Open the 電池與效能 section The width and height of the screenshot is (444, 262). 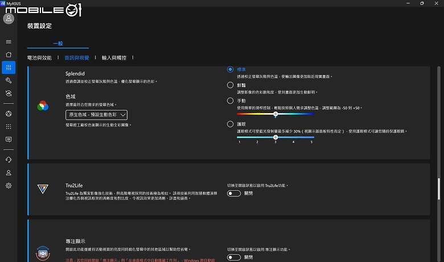coord(39,57)
